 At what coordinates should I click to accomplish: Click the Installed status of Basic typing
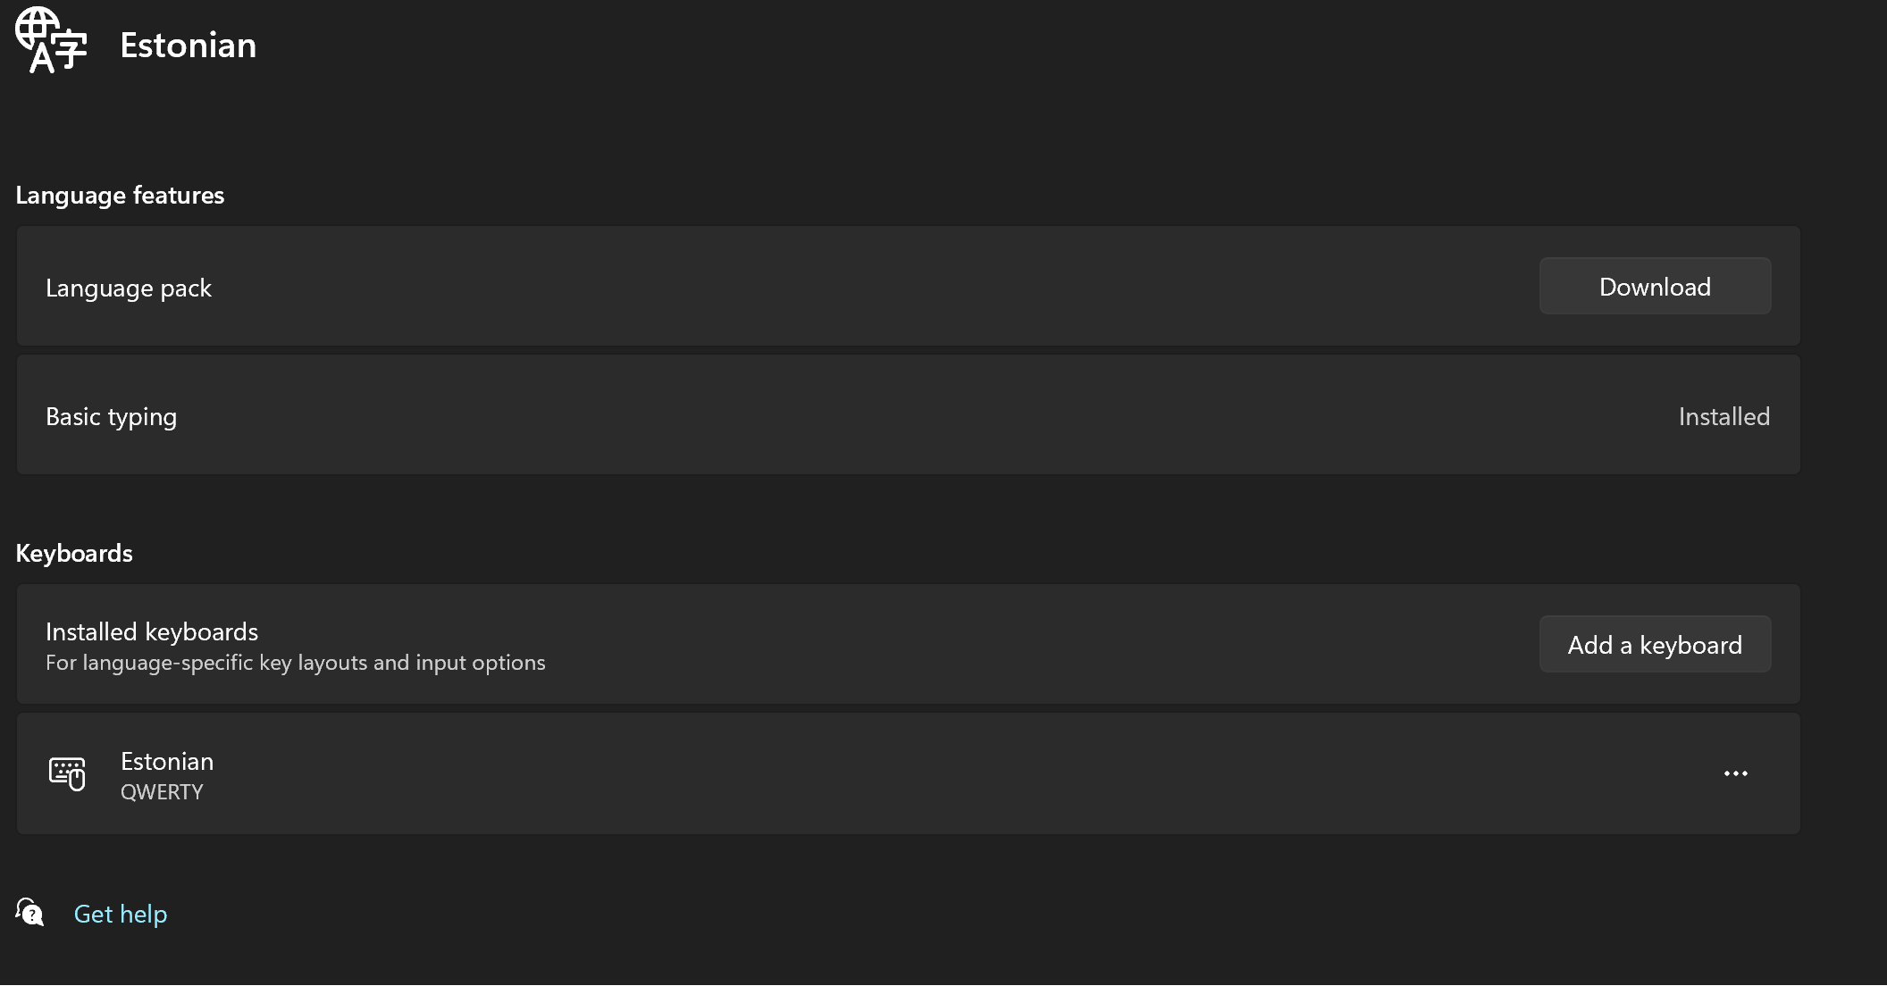[x=1723, y=416]
